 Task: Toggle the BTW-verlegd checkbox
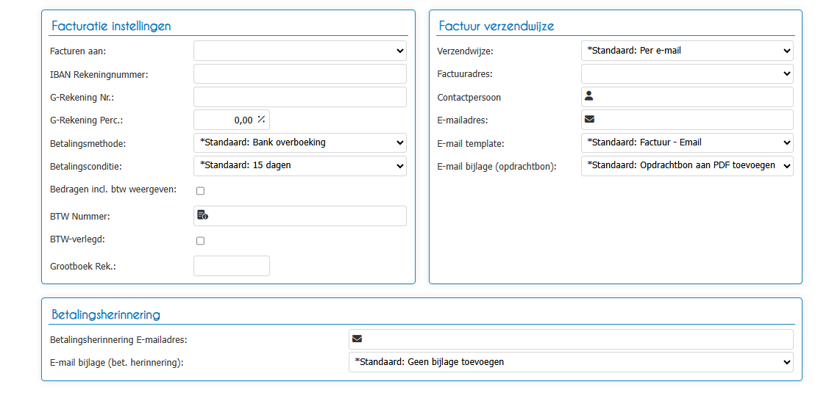click(200, 241)
